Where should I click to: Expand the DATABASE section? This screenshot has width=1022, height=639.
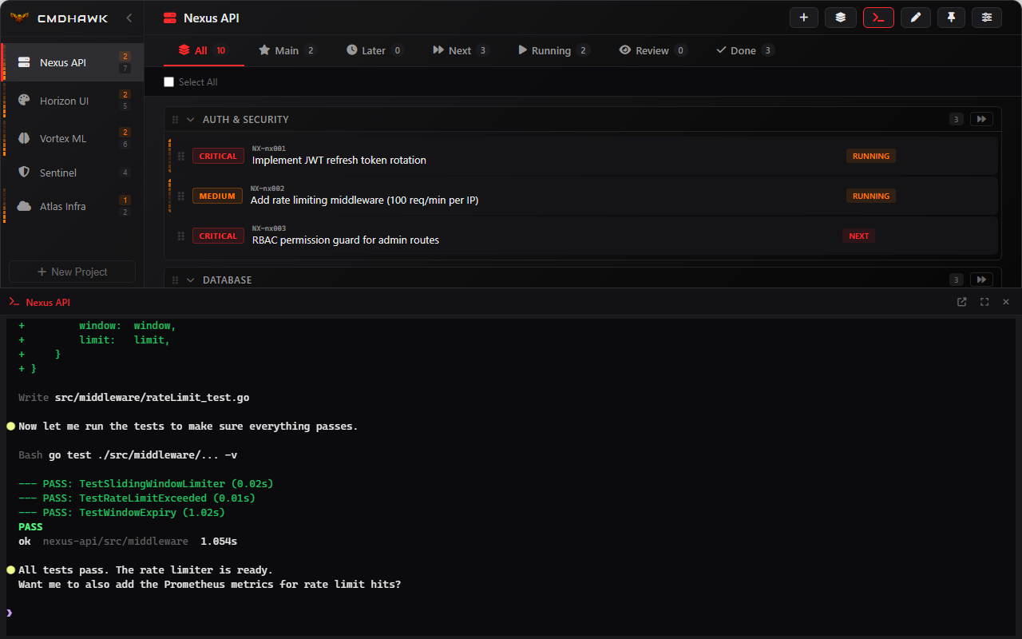coord(190,280)
